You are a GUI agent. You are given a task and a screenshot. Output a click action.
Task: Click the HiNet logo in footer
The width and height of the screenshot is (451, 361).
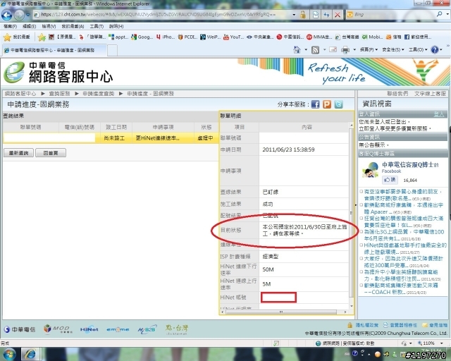pyautogui.click(x=89, y=329)
